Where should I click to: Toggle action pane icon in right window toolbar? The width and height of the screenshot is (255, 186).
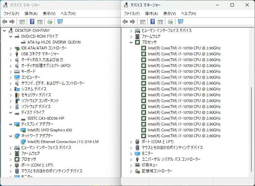coord(160,21)
